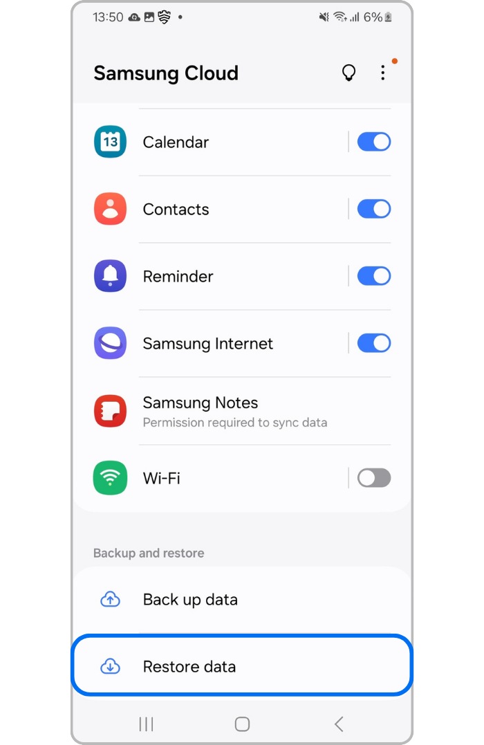Tap the Calendar app icon
The image size is (484, 745).
(110, 142)
